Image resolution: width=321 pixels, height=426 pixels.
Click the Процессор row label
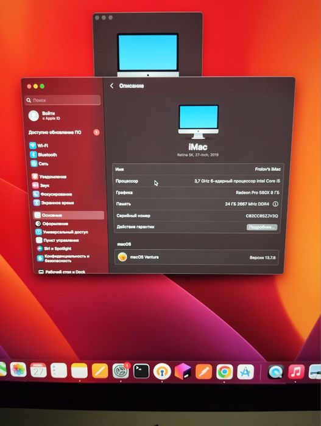tap(127, 181)
